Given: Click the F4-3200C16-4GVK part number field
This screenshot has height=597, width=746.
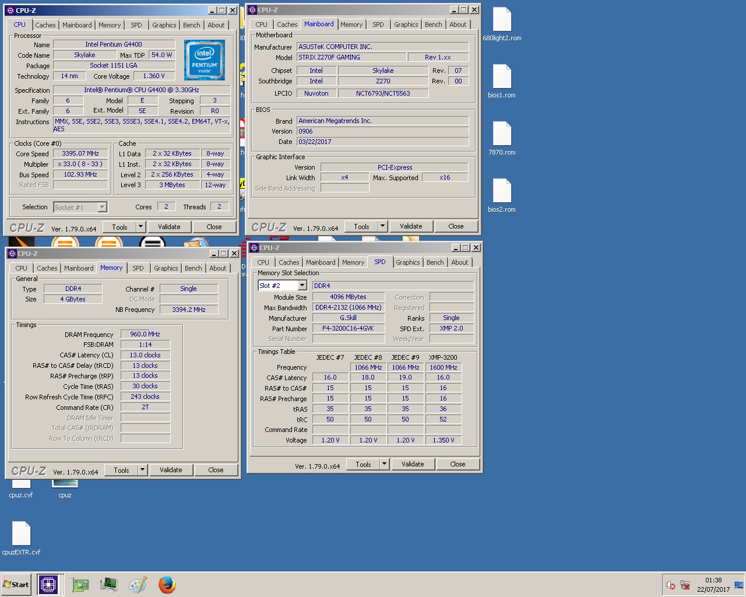Looking at the screenshot, I should click(349, 328).
